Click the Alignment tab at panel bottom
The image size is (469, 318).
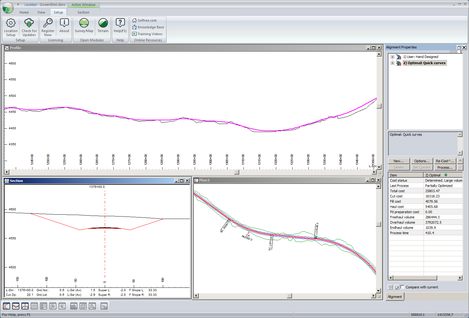[x=395, y=297]
